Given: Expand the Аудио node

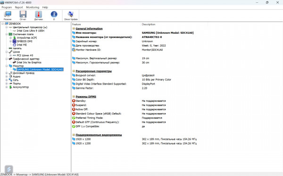Looking at the screenshot, I should point(7,77).
